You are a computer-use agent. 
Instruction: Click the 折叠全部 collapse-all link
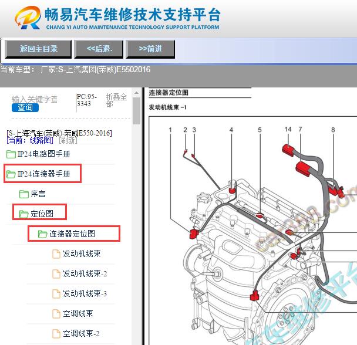(116, 100)
